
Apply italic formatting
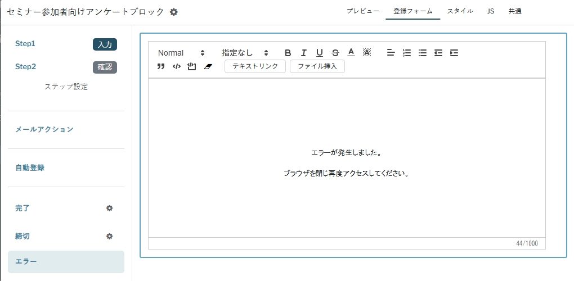(x=303, y=53)
